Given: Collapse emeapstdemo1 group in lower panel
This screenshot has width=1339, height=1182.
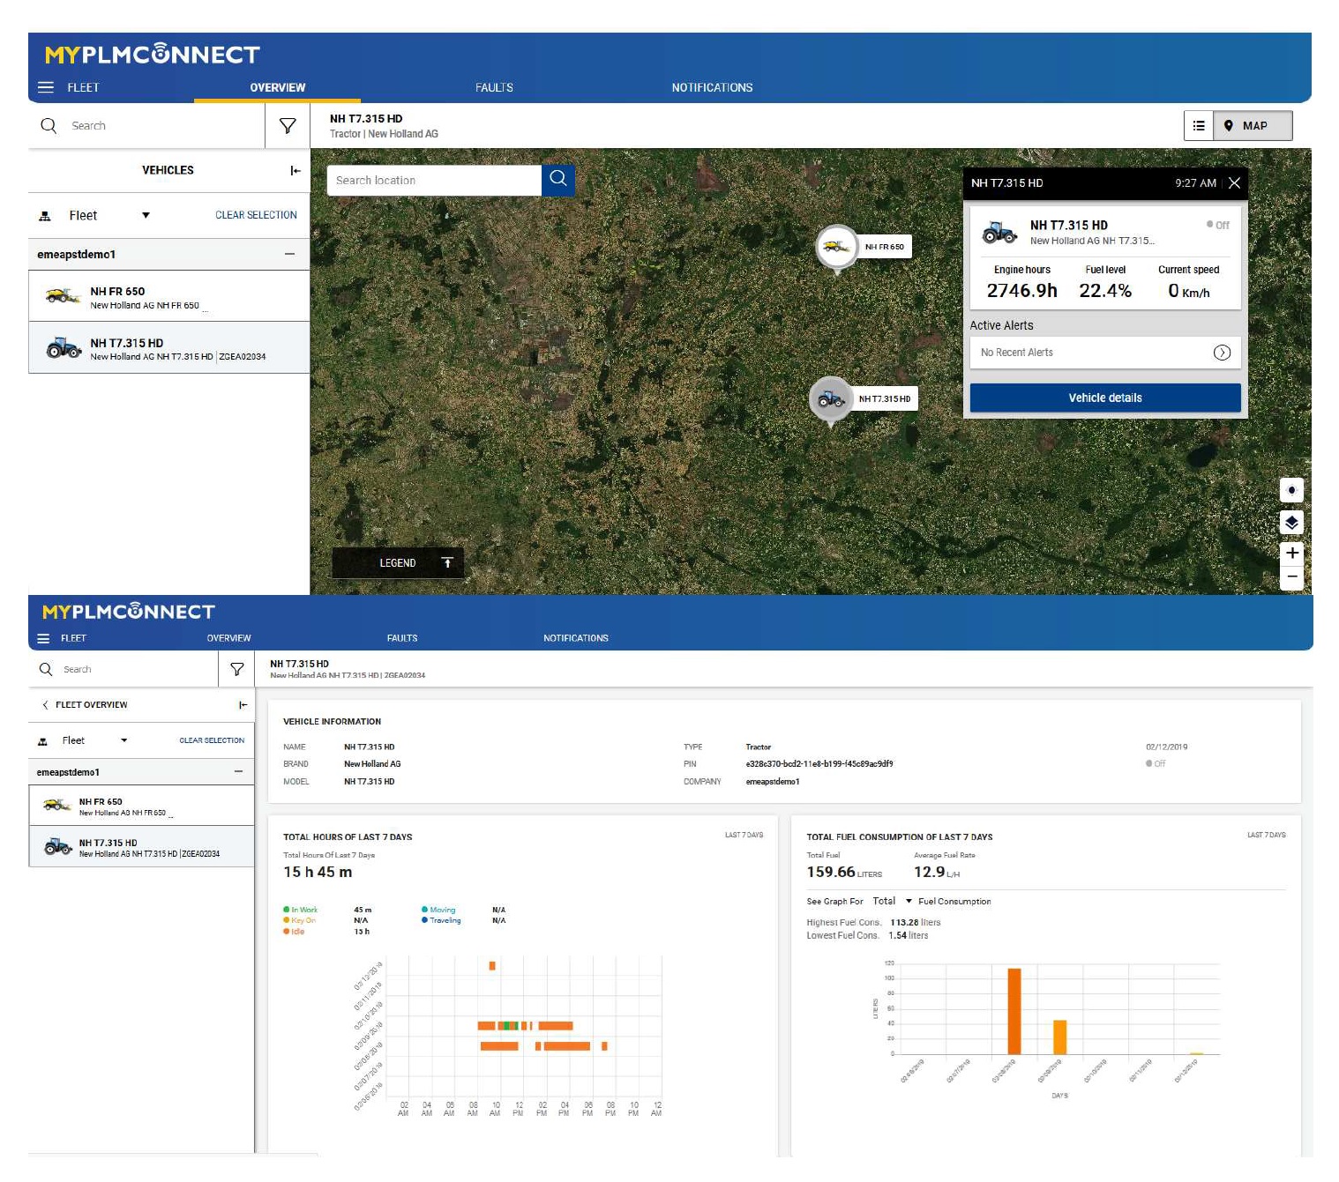Looking at the screenshot, I should tap(238, 771).
